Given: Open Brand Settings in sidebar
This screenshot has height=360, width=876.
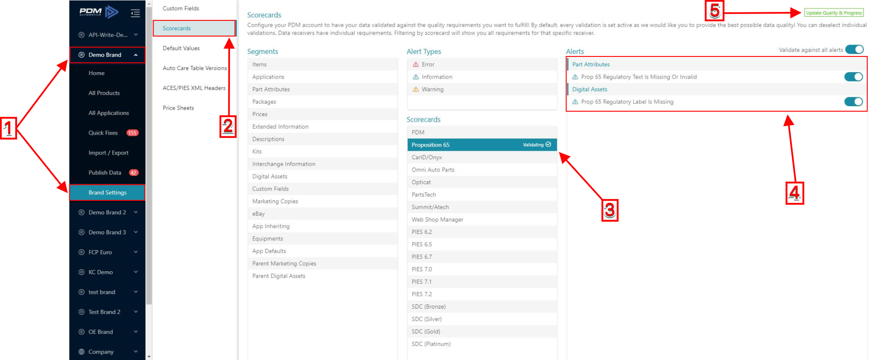Looking at the screenshot, I should pyautogui.click(x=107, y=193).
